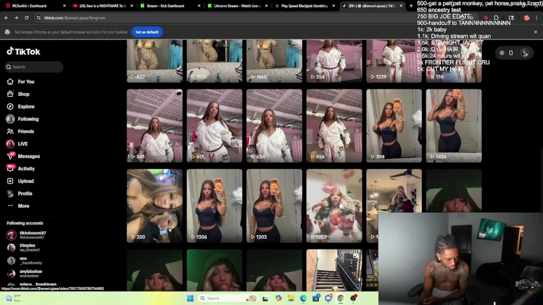Viewport: 543px width, 305px height.
Task: Open Discord from the taskbar
Action: coord(328,298)
